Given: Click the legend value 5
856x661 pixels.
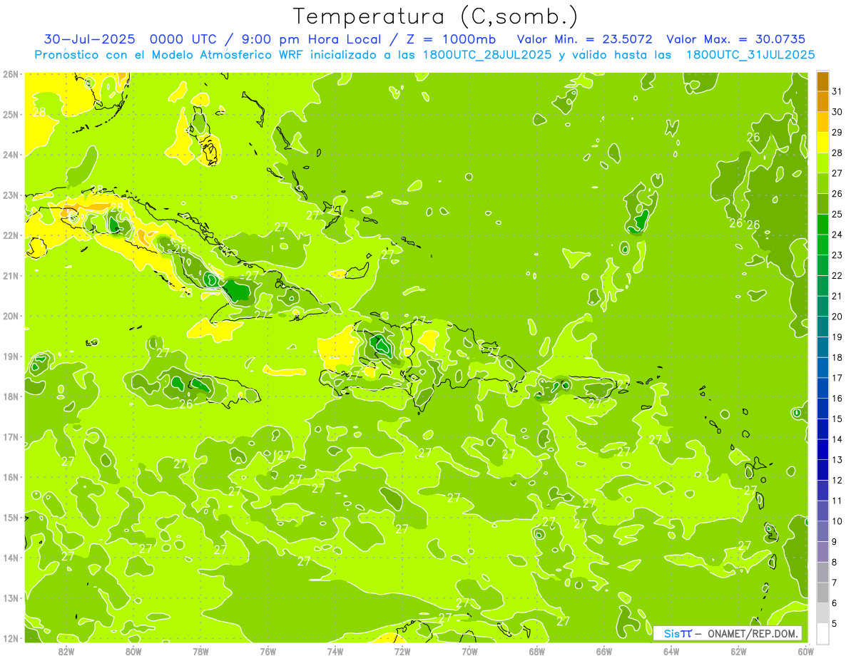Looking at the screenshot, I should [834, 624].
